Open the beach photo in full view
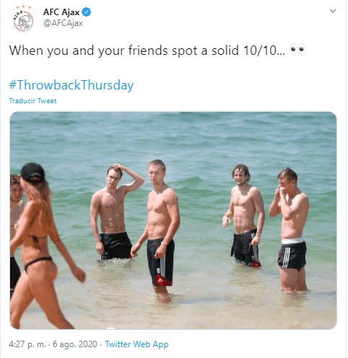 pos(173,220)
